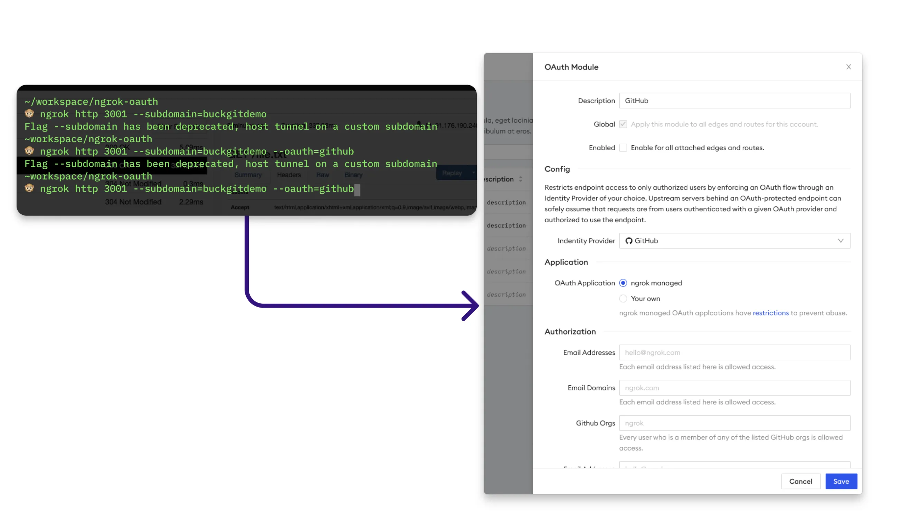Select ngrok managed OAuth application radio button
912x514 pixels.
(623, 283)
